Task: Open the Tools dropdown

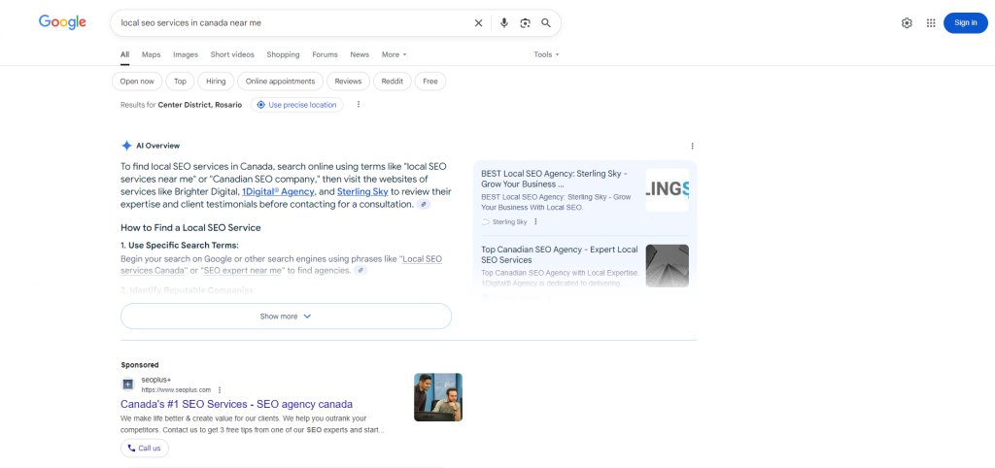Action: click(546, 54)
